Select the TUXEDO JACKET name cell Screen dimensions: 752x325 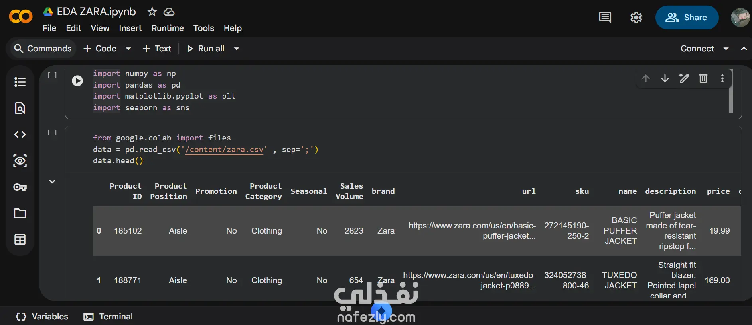click(620, 280)
